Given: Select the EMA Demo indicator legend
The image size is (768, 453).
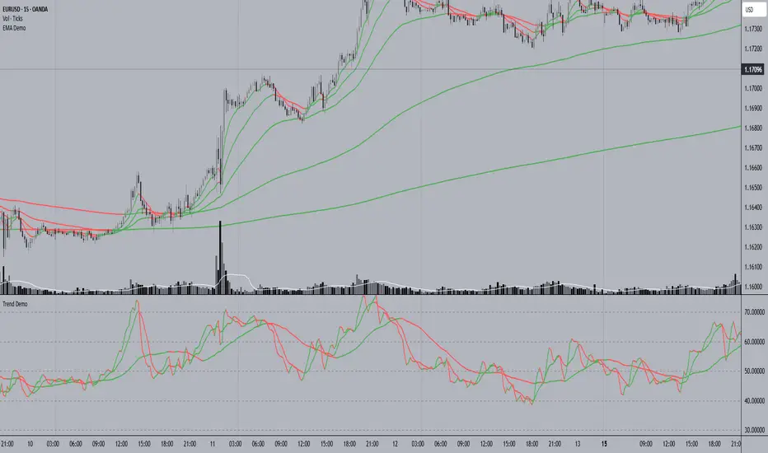Looking at the screenshot, I should 14,28.
